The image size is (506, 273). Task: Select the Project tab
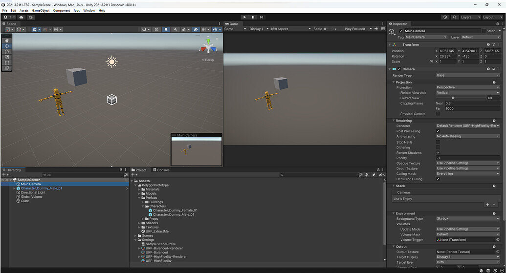pyautogui.click(x=139, y=170)
